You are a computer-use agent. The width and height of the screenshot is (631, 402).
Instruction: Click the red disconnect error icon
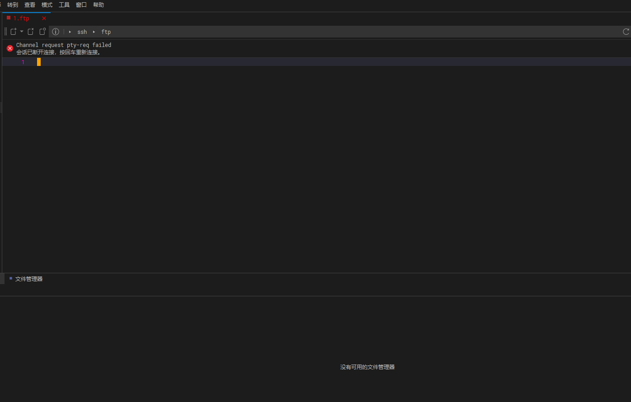click(x=9, y=48)
